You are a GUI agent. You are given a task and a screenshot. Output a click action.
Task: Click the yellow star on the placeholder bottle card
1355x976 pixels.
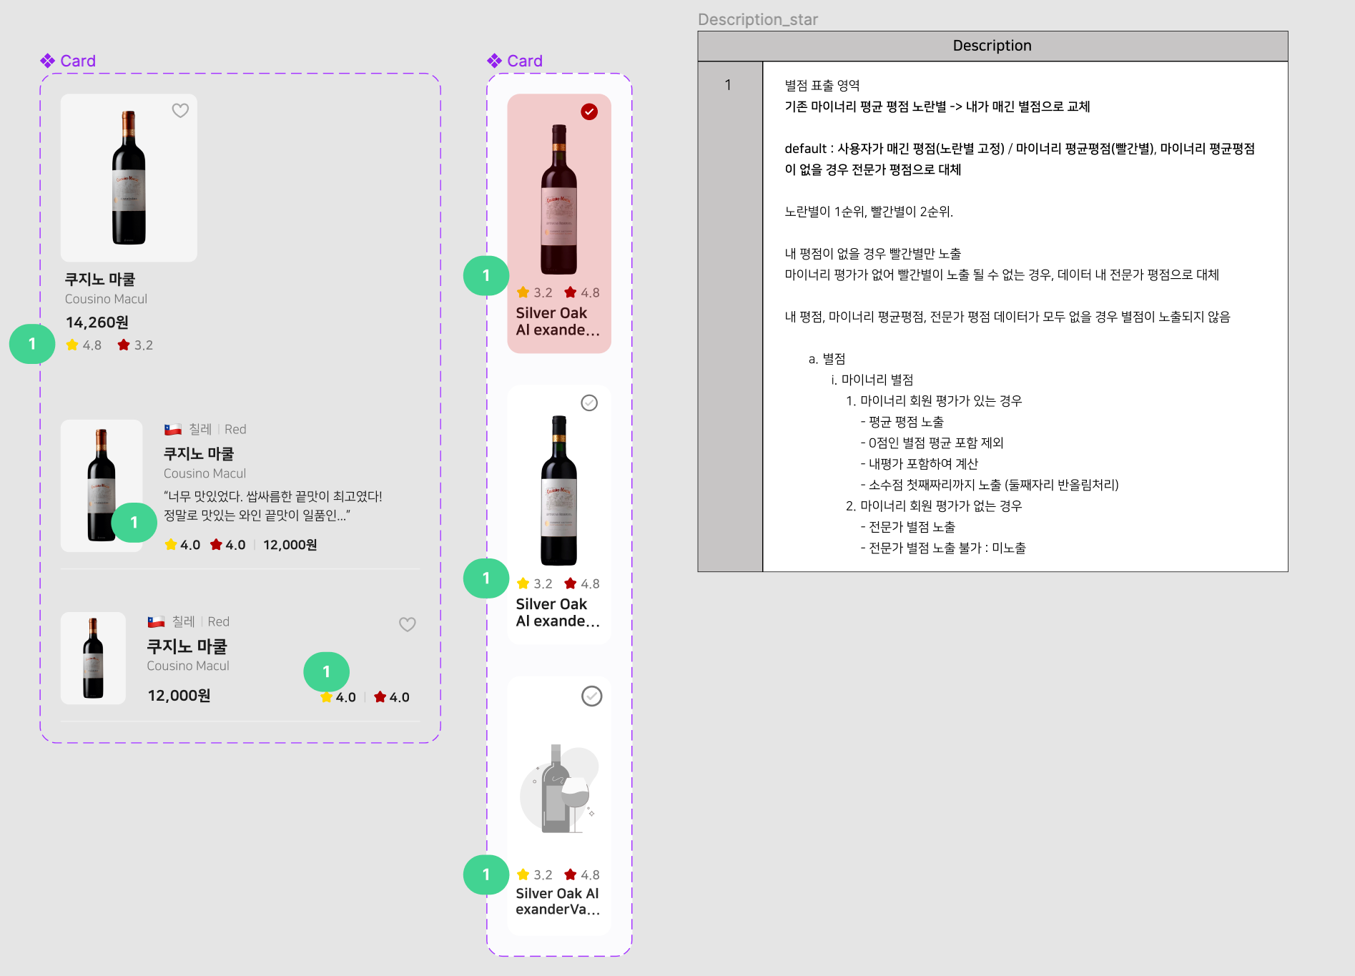pos(523,874)
